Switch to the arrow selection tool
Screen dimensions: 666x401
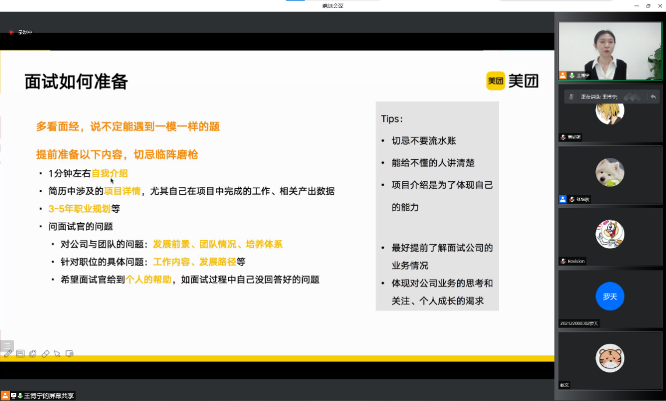point(57,354)
